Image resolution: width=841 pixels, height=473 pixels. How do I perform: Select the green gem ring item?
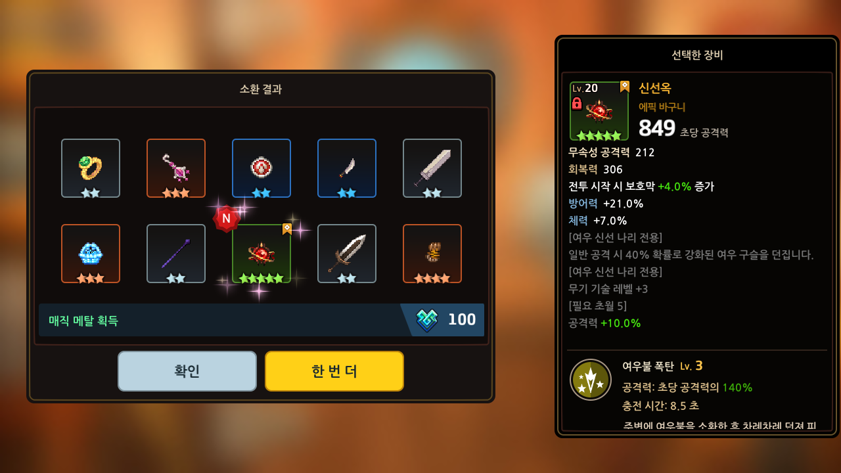[91, 168]
